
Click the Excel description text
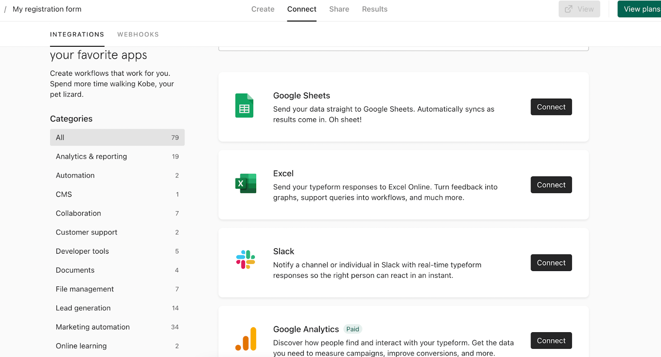tap(385, 192)
